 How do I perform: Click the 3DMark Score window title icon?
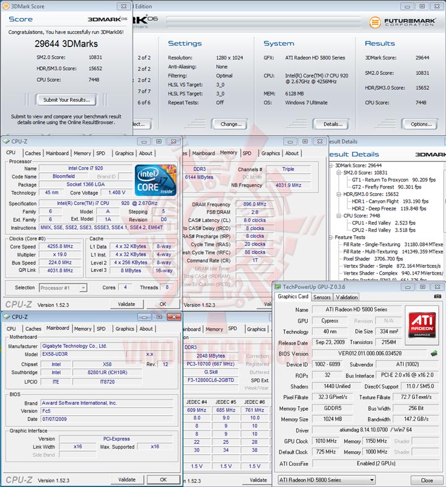(6, 6)
